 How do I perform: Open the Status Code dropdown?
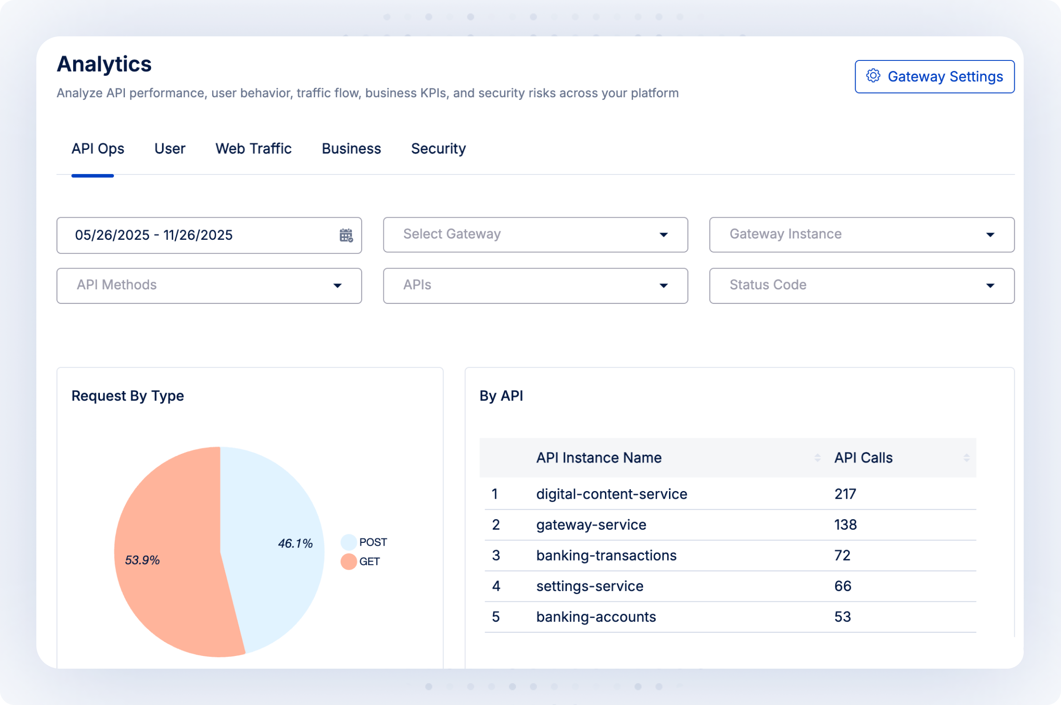click(861, 285)
